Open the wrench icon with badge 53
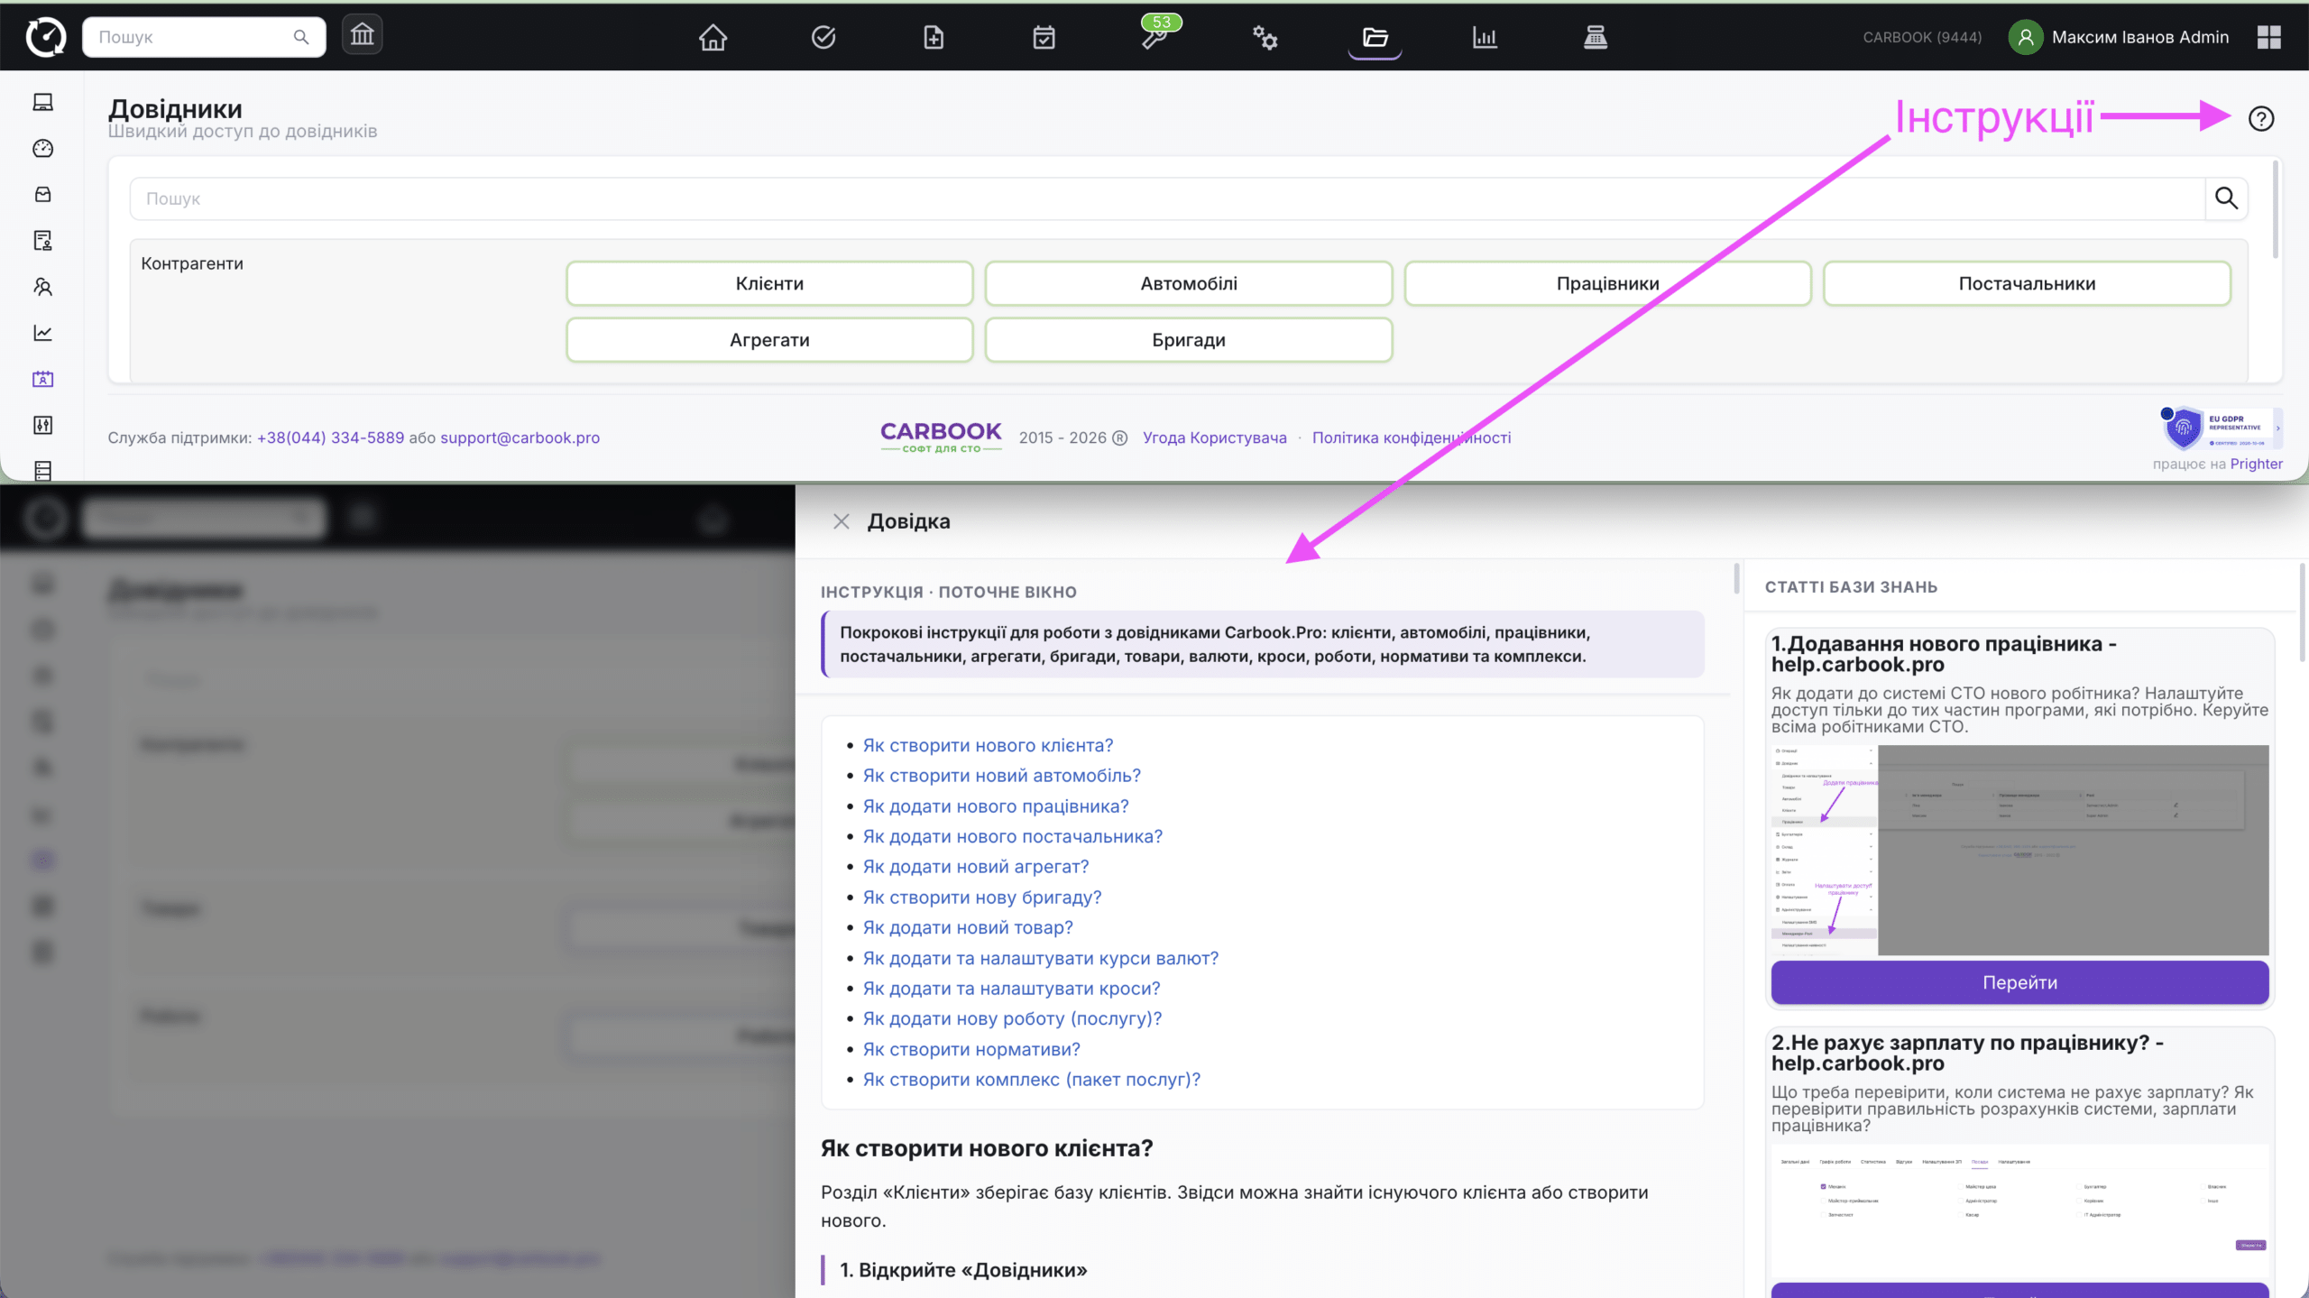This screenshot has height=1298, width=2309. pyautogui.click(x=1154, y=37)
